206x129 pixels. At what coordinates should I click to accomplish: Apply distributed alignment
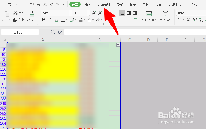pyautogui.click(x=135, y=20)
